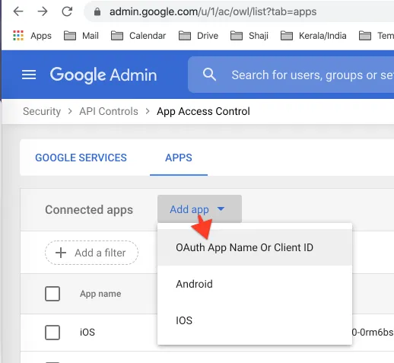The width and height of the screenshot is (394, 363).
Task: Open the Add app dropdown button
Action: click(x=199, y=209)
